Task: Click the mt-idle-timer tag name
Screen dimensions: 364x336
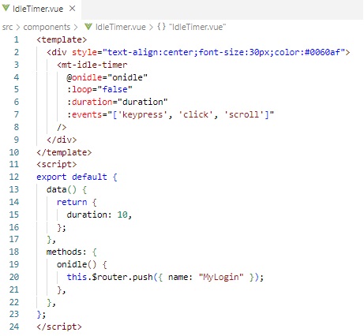Action: click(94, 65)
